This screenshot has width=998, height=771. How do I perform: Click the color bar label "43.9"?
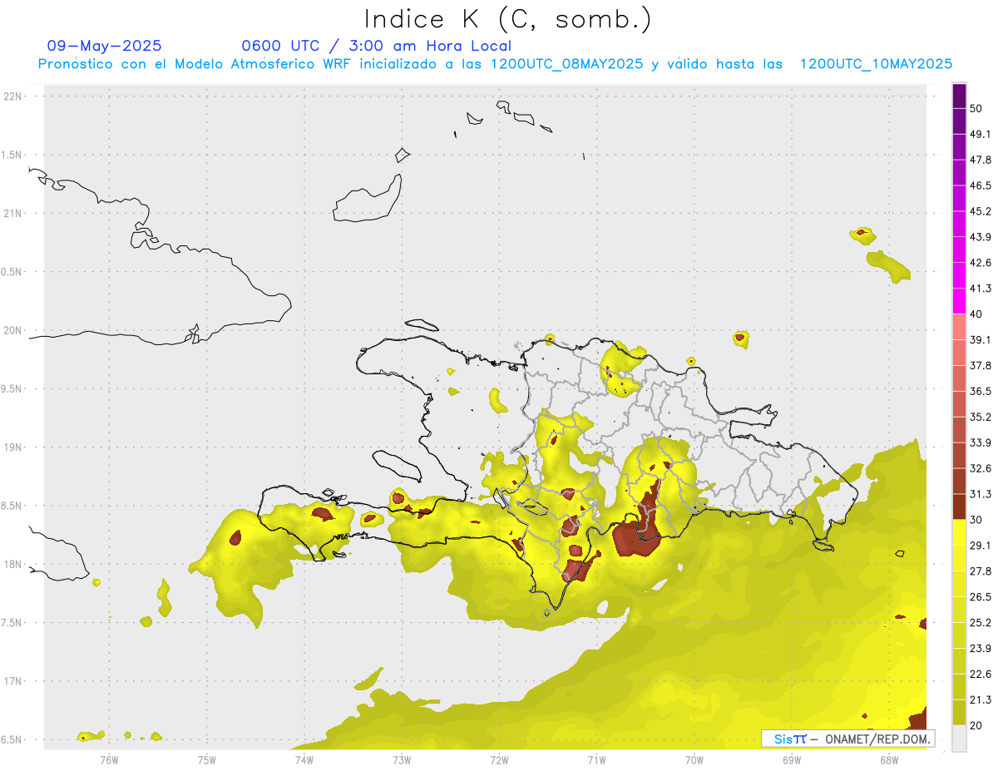(981, 237)
